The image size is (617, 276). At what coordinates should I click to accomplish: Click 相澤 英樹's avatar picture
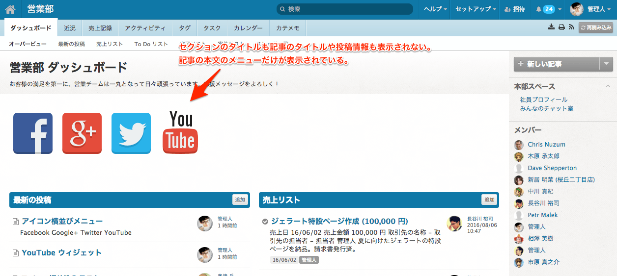click(x=519, y=239)
